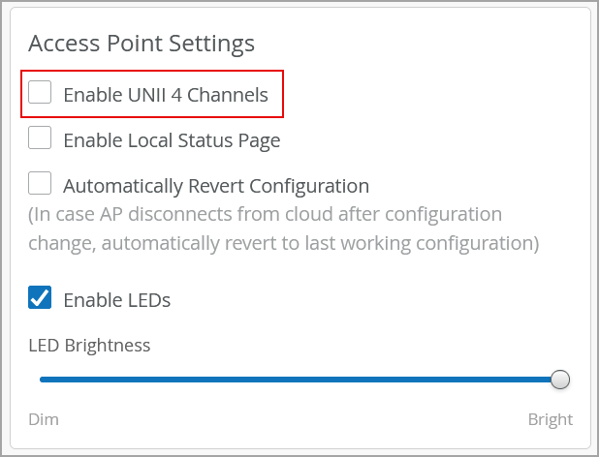
Task: Click the LED Brightness slider handle
Action: coord(559,380)
